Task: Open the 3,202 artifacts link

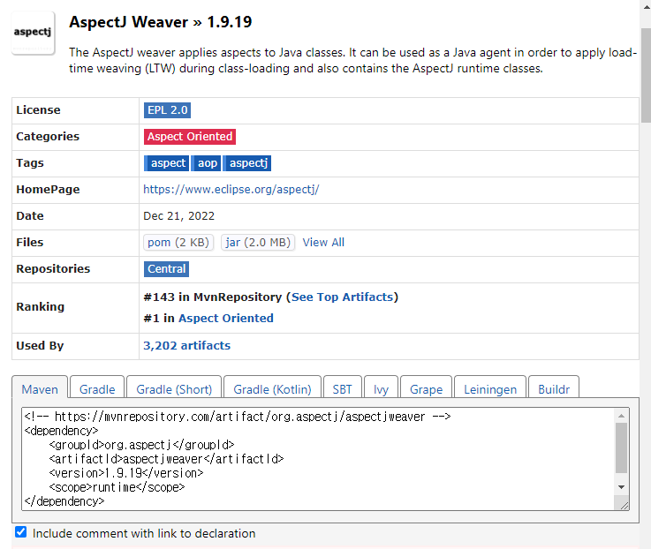Action: 187,346
